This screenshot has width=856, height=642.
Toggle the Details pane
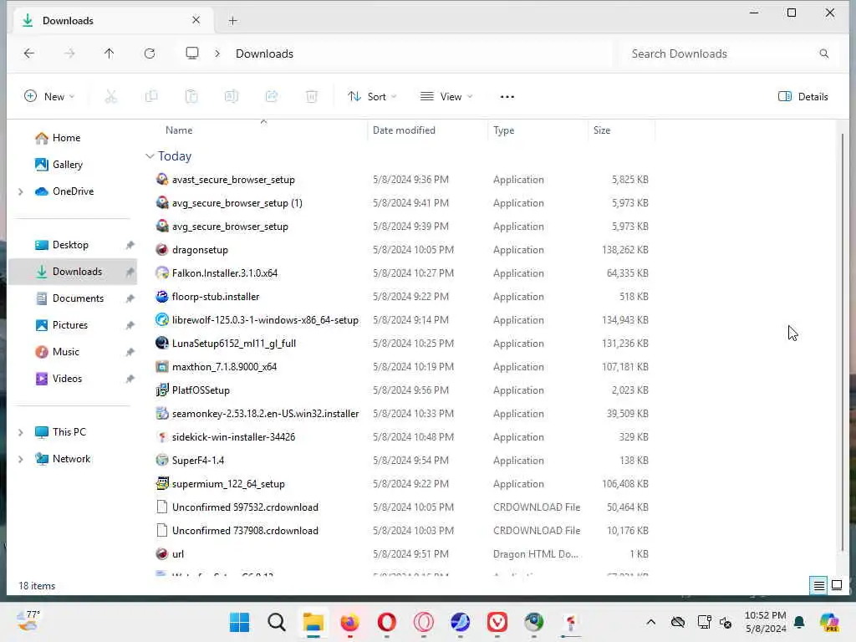coord(803,97)
